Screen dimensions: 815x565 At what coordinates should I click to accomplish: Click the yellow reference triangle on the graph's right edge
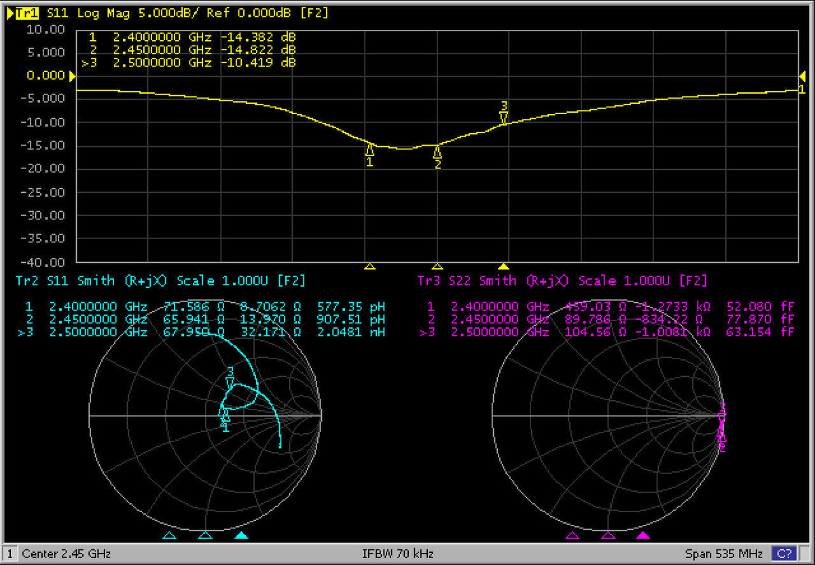coord(802,75)
